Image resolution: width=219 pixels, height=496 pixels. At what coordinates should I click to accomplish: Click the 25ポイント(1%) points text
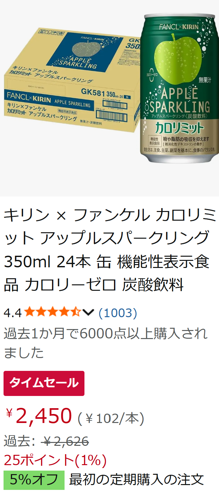coord(55,460)
